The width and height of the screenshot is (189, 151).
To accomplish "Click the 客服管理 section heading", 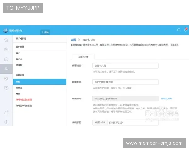I will click(x=20, y=75).
